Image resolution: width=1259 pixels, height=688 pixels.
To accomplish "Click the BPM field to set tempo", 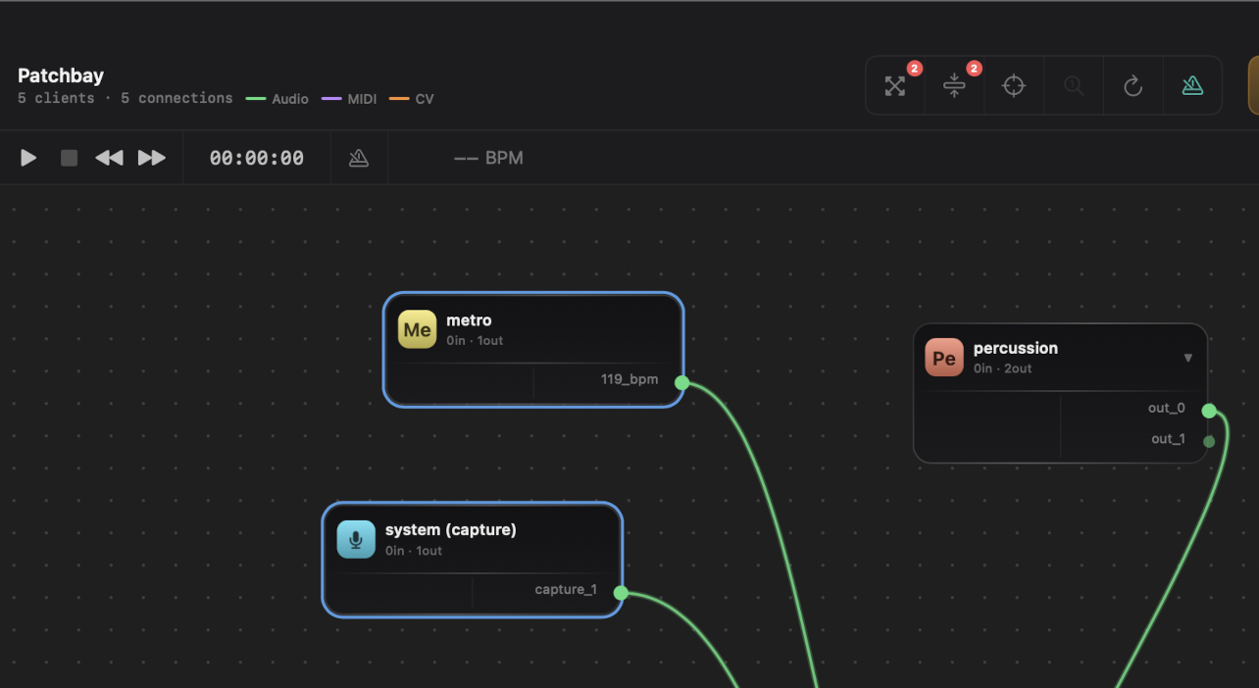I will tap(490, 157).
